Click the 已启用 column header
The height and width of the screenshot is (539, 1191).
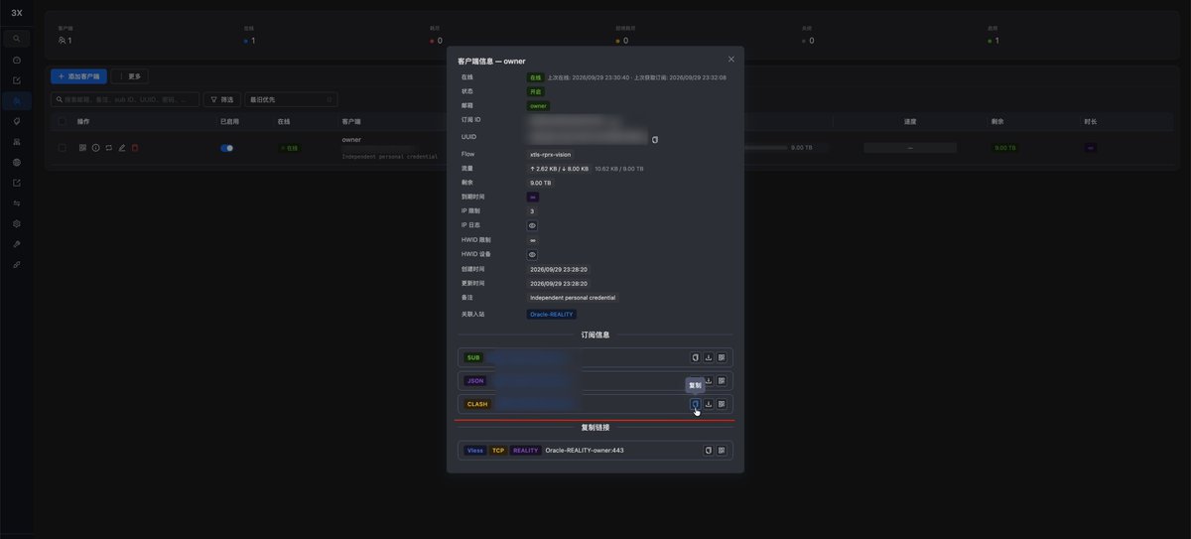(x=229, y=121)
